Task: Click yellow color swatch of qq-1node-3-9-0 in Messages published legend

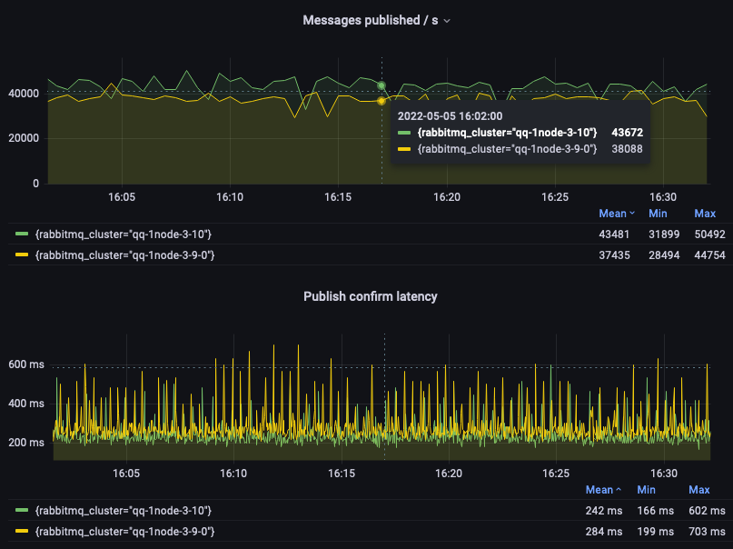Action: pyautogui.click(x=22, y=255)
